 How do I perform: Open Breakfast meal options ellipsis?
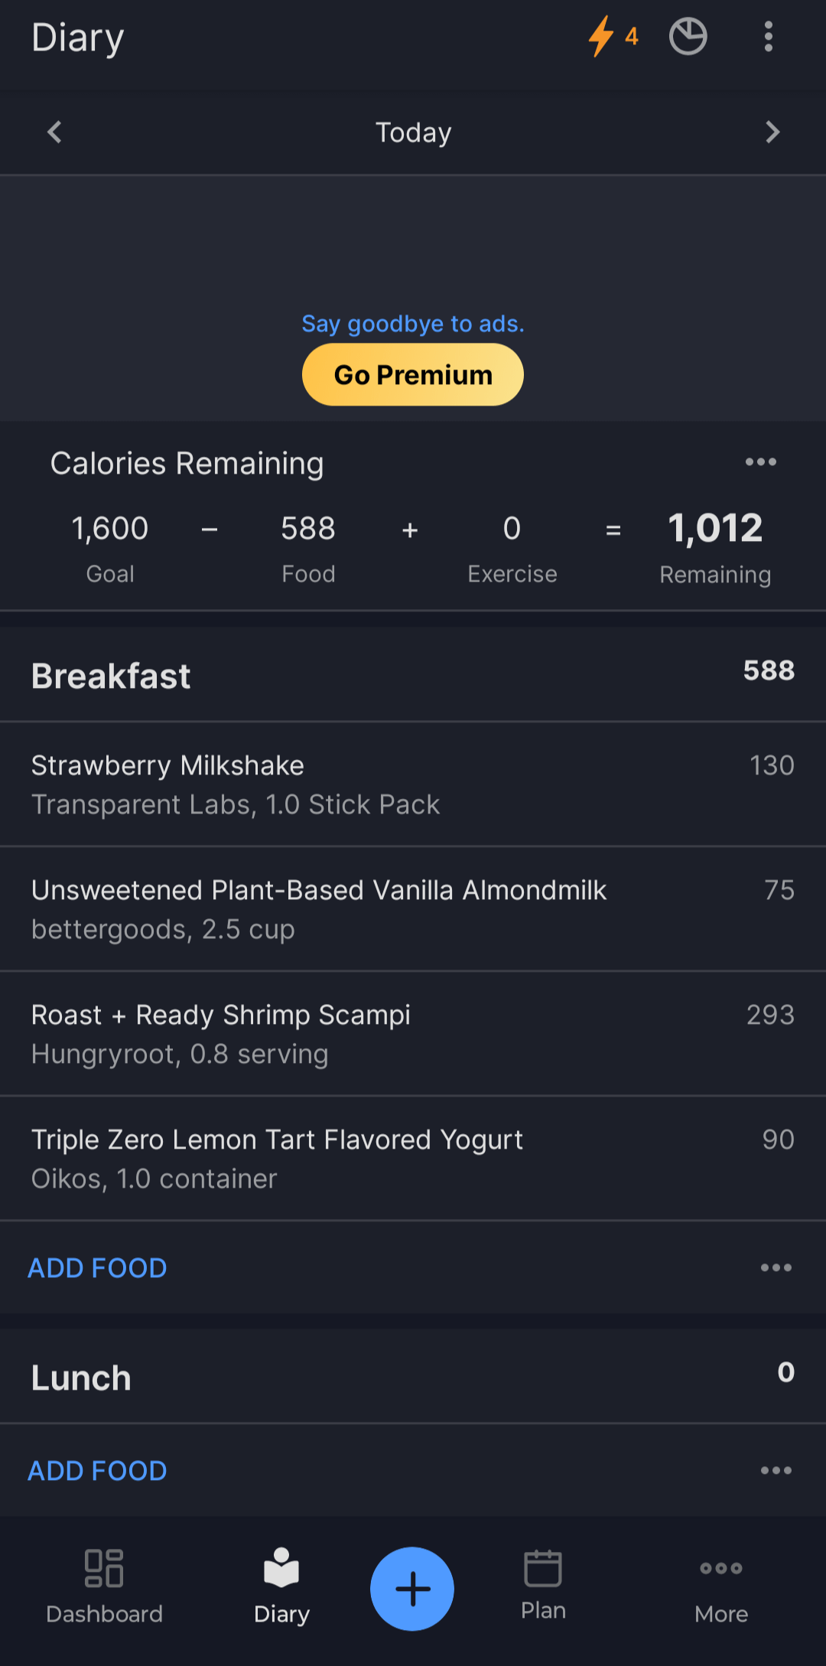(x=776, y=1268)
